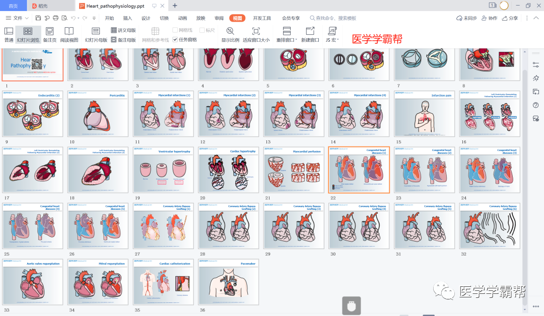This screenshot has height=316, width=544.
Task: Open the sidebar help question mark icon
Action: pyautogui.click(x=535, y=105)
